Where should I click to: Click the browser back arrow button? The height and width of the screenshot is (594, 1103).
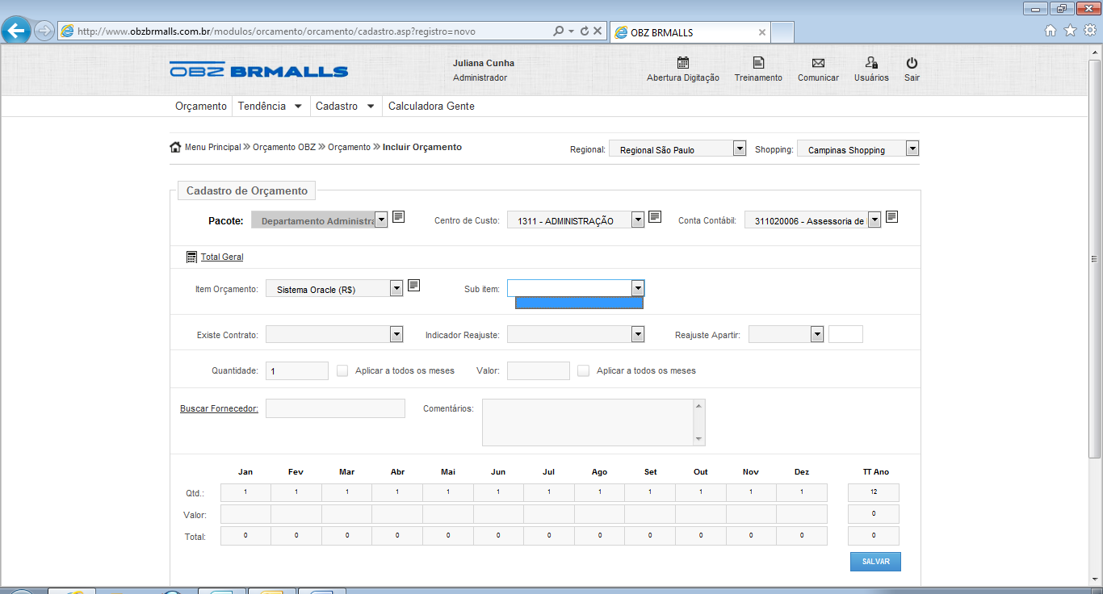click(16, 31)
